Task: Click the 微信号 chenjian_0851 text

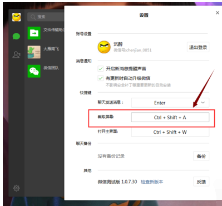Action: coord(132,50)
